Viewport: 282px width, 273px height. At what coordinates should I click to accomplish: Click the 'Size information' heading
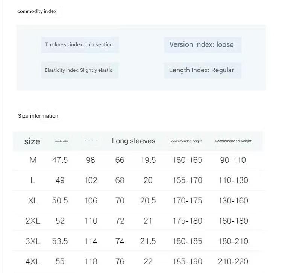[38, 116]
